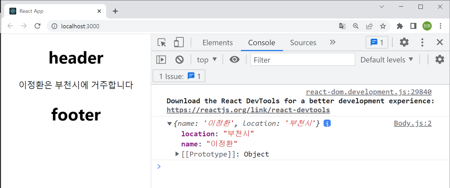
Task: Go forward in browser
Action: coord(24,26)
